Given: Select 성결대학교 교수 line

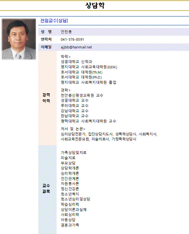Looking at the screenshot, I should (x=75, y=100).
